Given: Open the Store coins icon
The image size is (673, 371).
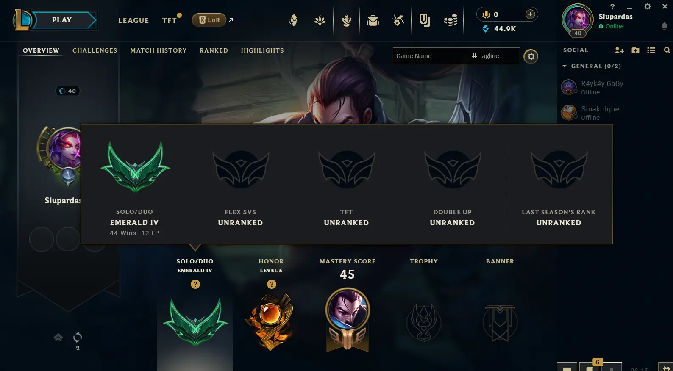Looking at the screenshot, I should pos(451,20).
